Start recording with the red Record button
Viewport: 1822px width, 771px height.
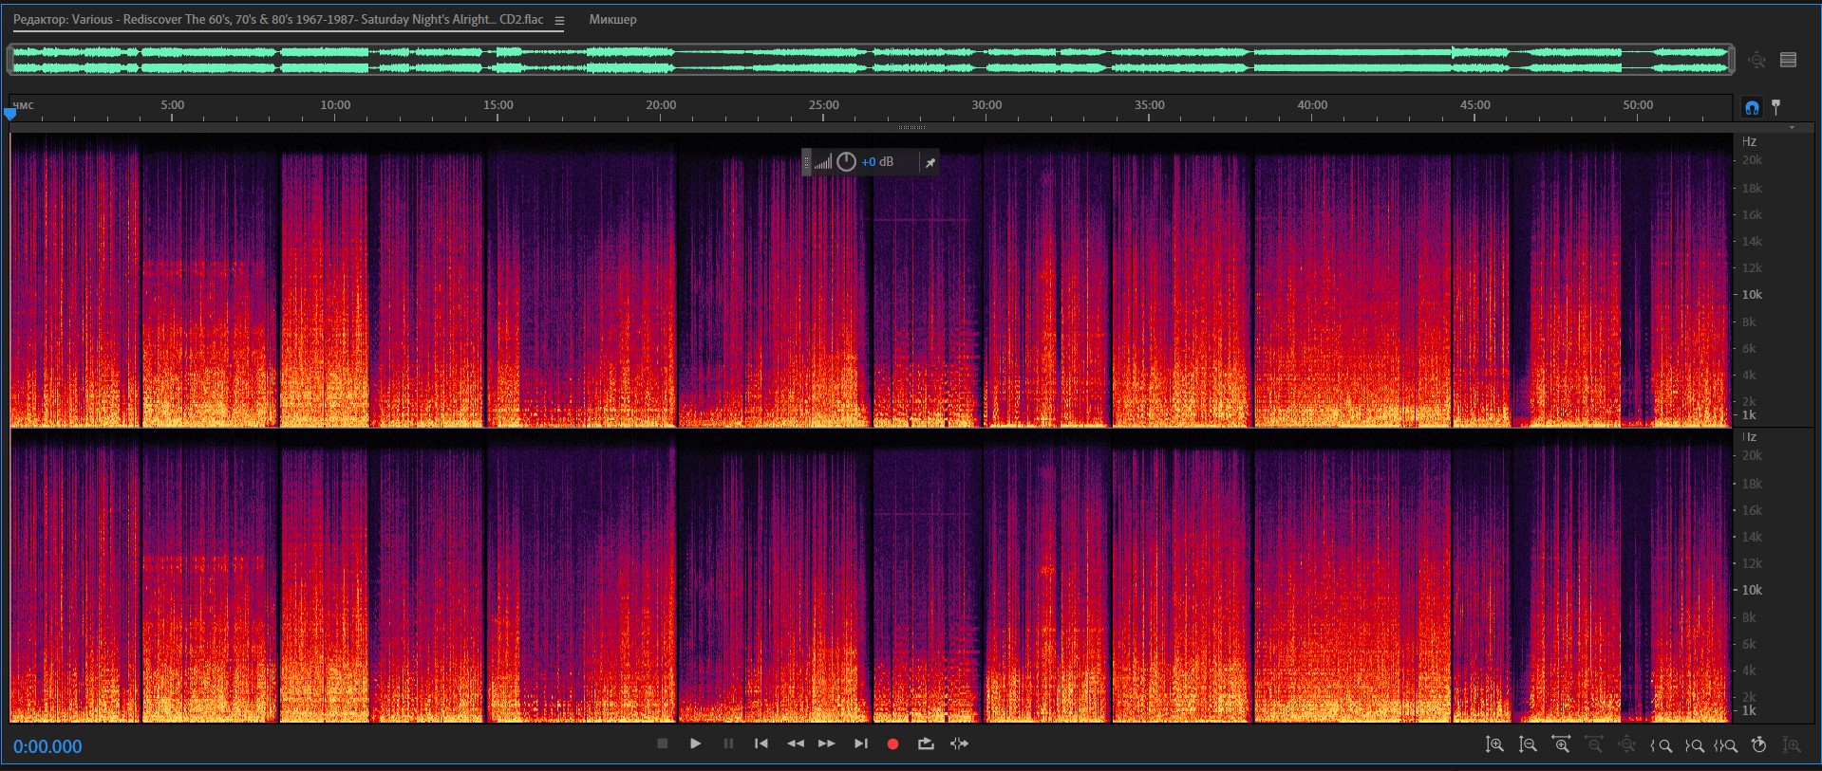point(892,744)
